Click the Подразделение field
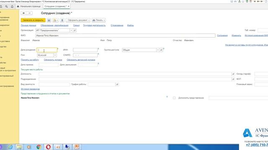The image size is (268, 150). pyautogui.click(x=135, y=79)
